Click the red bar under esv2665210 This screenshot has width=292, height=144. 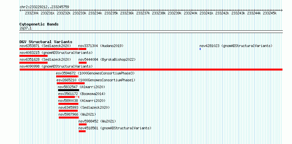(x=71, y=83)
